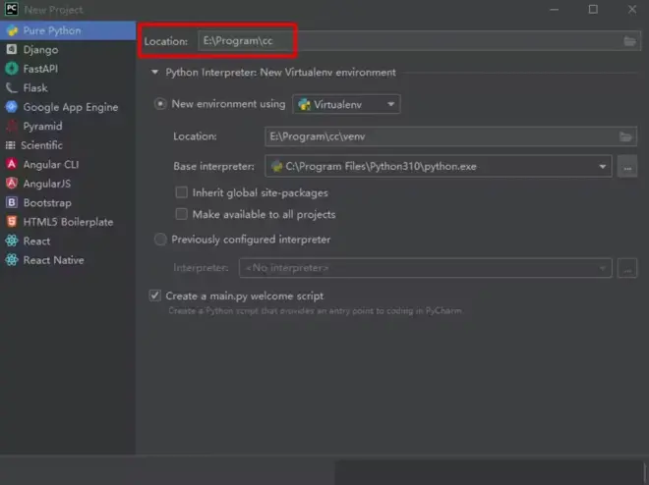
Task: Click the Pure Python project type icon
Action: tap(12, 30)
